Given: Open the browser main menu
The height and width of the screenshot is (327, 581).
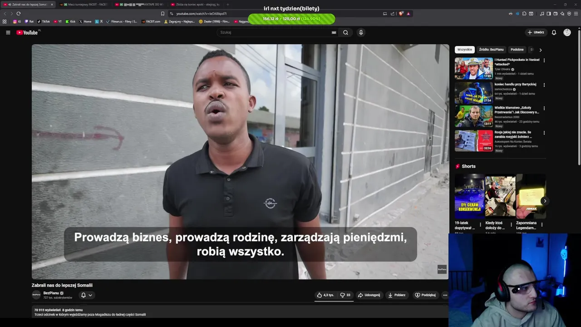Looking at the screenshot, I should point(576,14).
